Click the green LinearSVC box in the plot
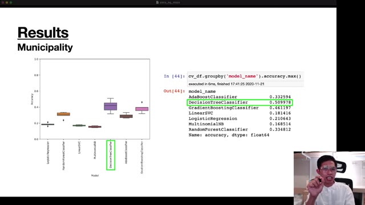This screenshot has width=365, height=205. pos(79,125)
